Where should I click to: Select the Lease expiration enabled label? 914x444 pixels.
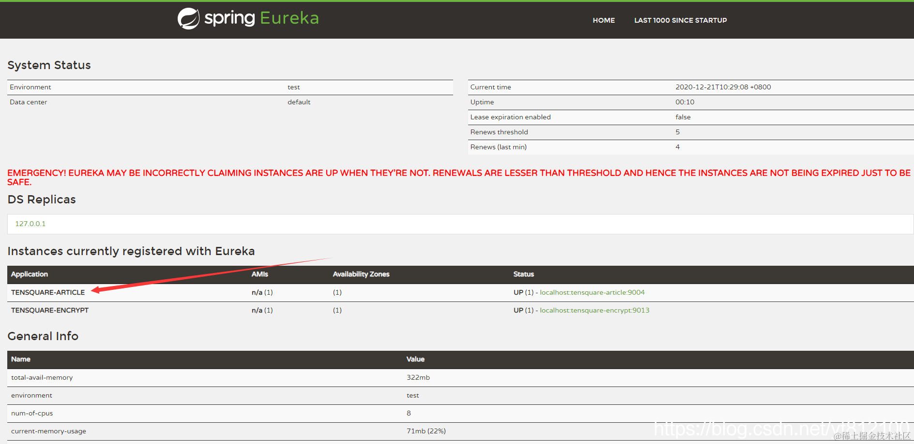tap(510, 117)
